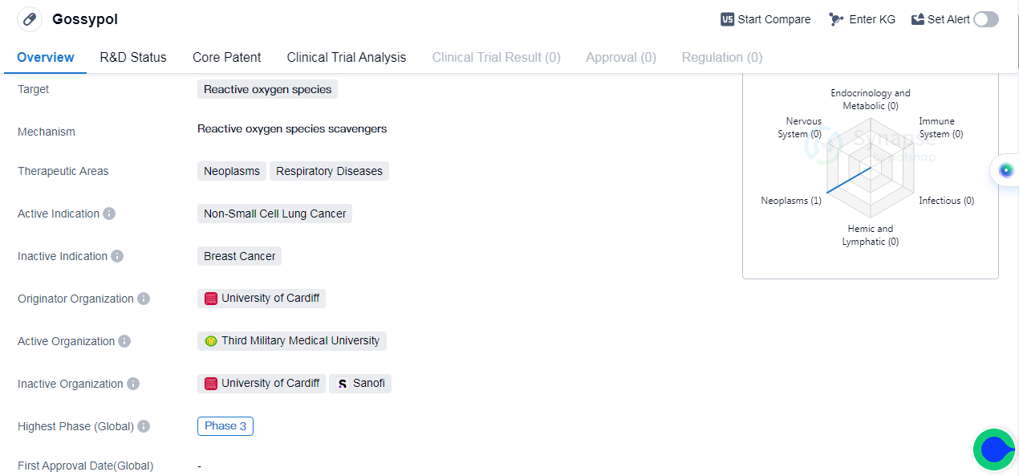Click info icon beside Inactive Indication

click(x=117, y=256)
